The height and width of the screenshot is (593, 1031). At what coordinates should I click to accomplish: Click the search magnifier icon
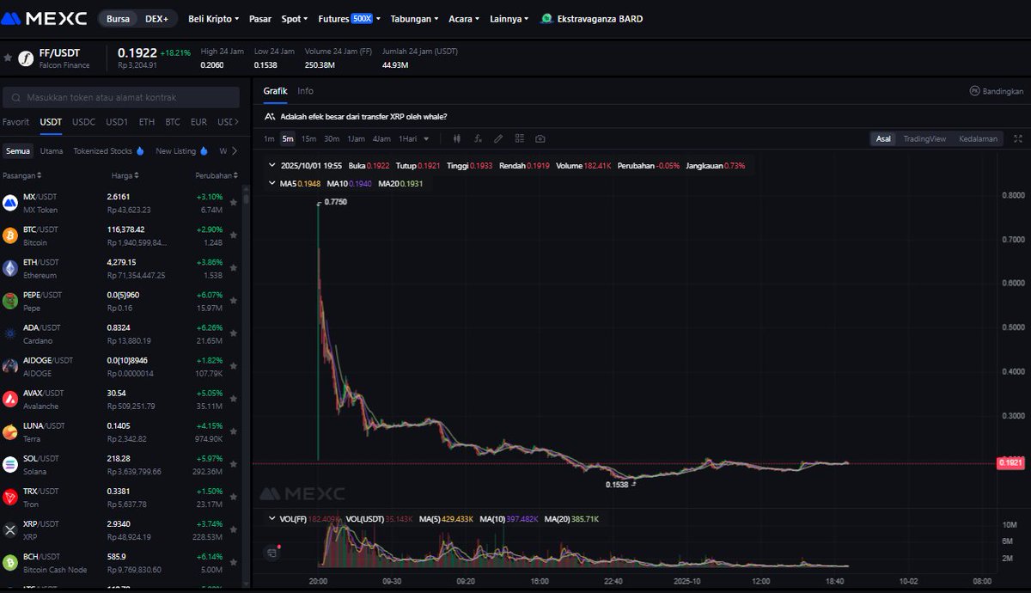(x=17, y=97)
